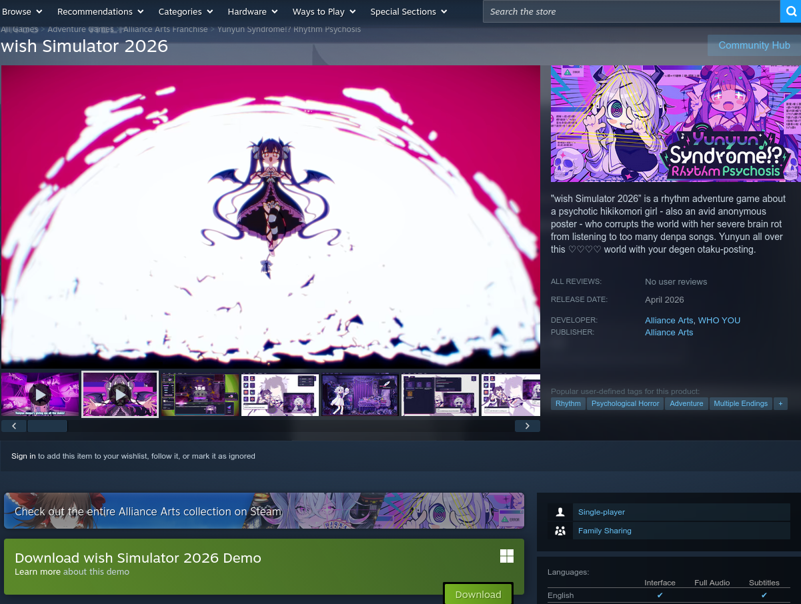Select the fifth screenshot thumbnail

359,394
